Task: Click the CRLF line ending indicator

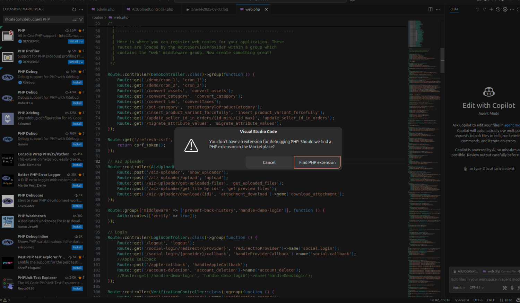Action: pos(491,300)
